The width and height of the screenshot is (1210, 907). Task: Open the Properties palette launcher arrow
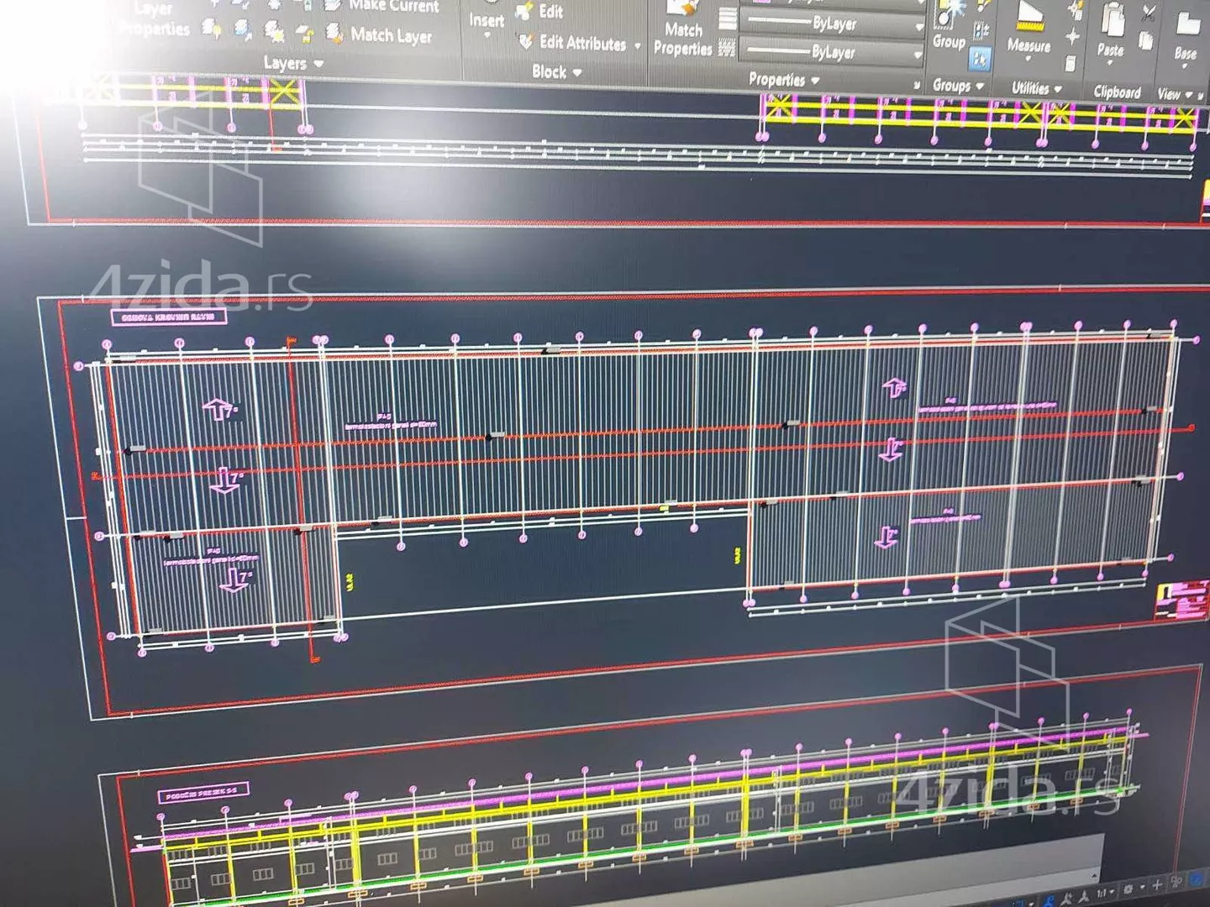(916, 85)
